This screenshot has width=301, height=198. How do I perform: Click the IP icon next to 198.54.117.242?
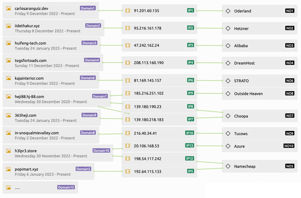pyautogui.click(x=128, y=159)
